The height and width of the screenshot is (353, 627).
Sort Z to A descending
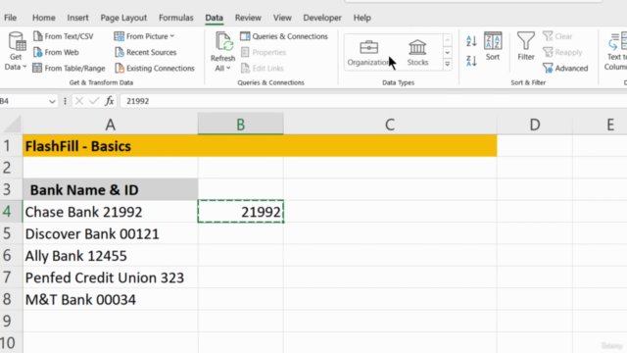471,61
